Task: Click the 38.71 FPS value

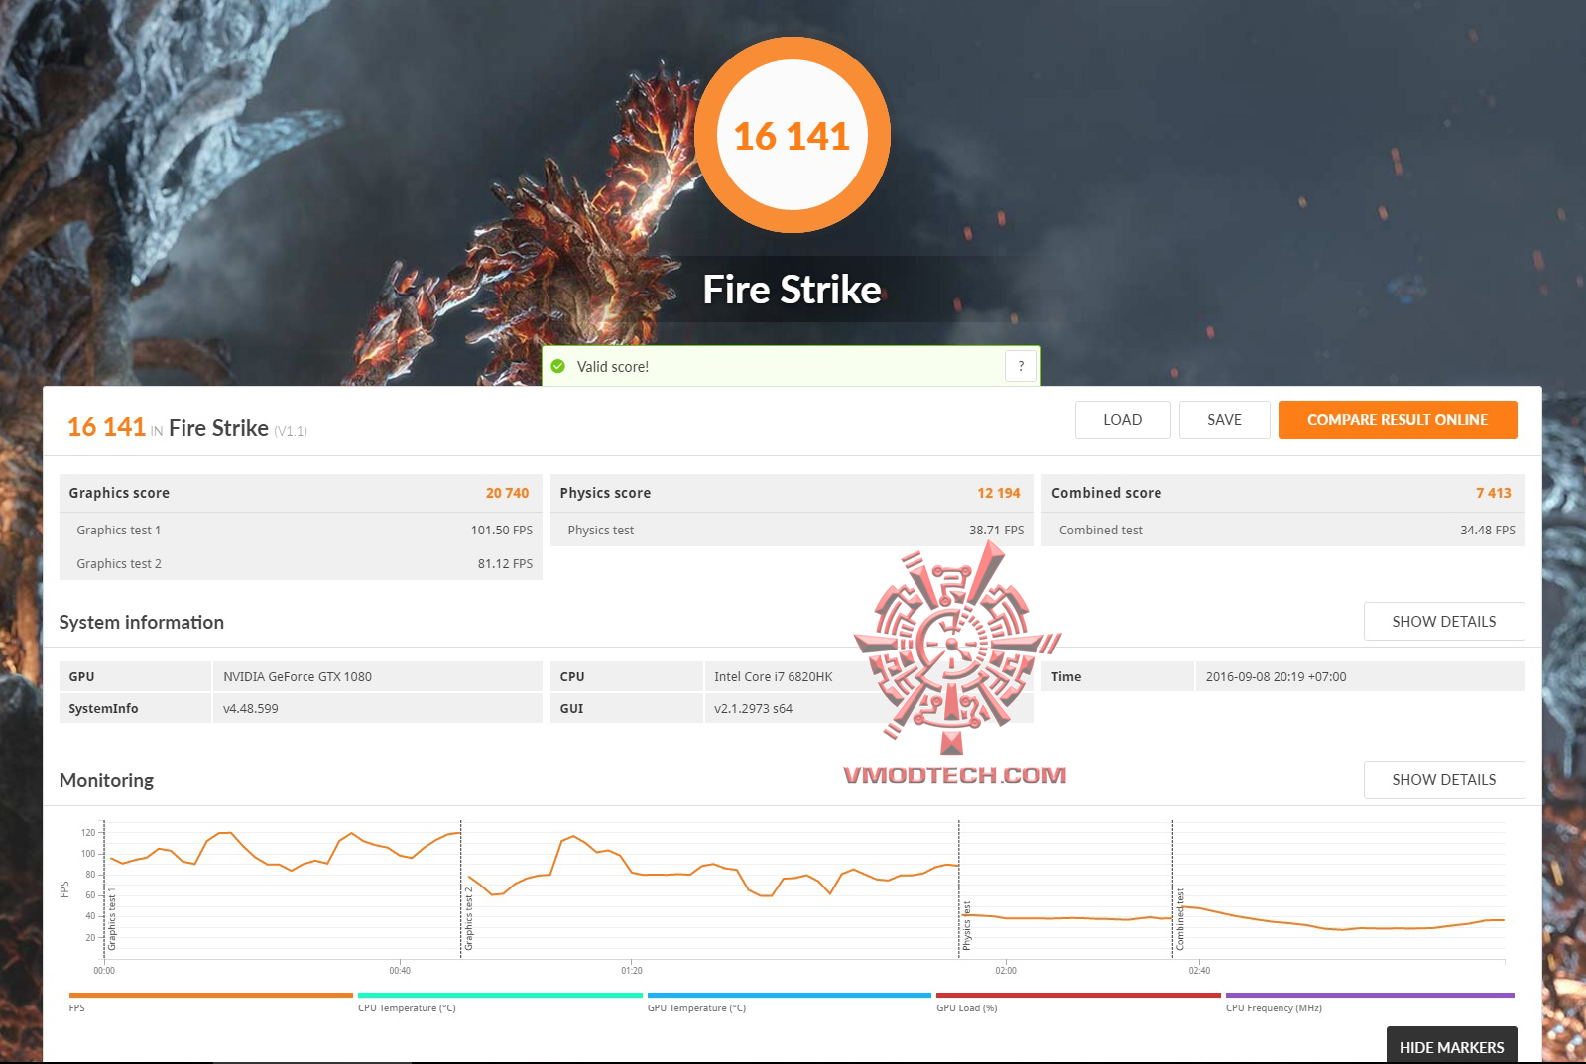Action: [996, 531]
